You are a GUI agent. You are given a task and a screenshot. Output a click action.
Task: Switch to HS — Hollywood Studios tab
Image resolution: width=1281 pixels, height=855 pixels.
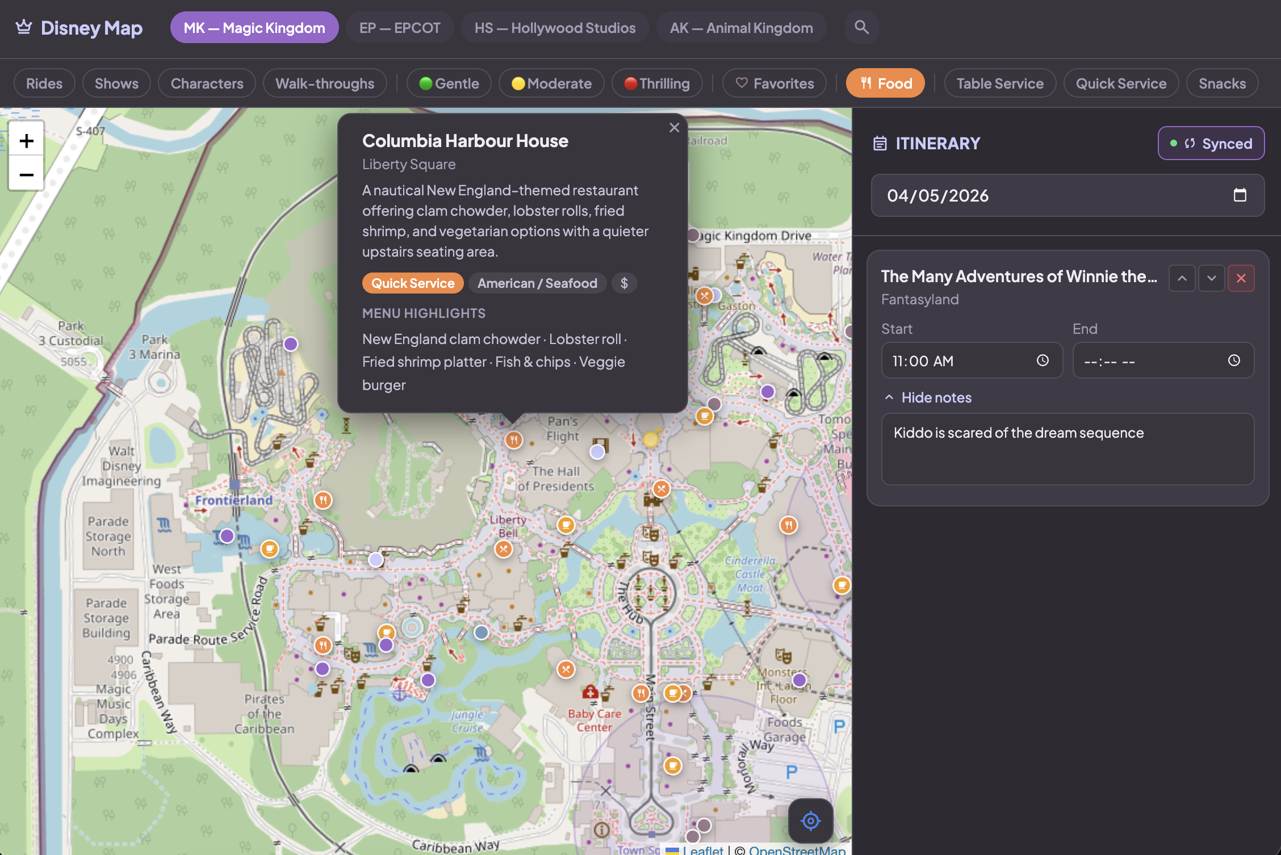tap(555, 27)
